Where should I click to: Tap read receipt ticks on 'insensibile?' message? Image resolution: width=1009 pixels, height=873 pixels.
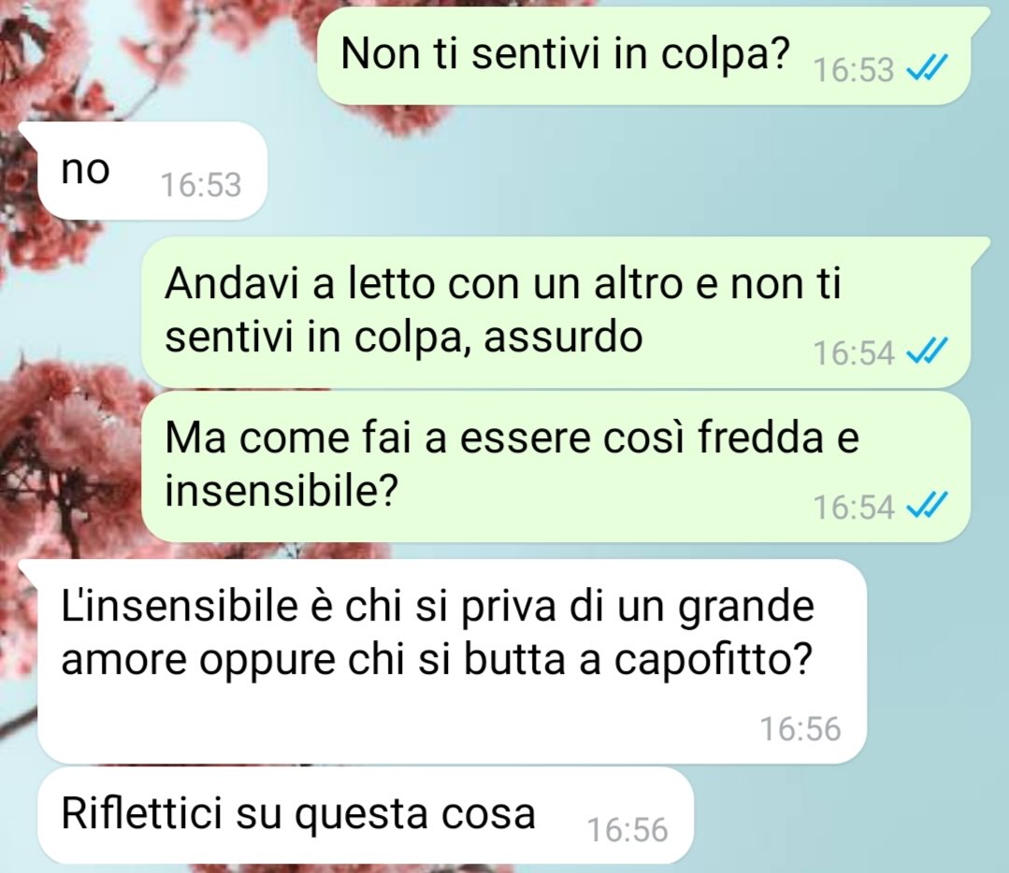point(927,506)
